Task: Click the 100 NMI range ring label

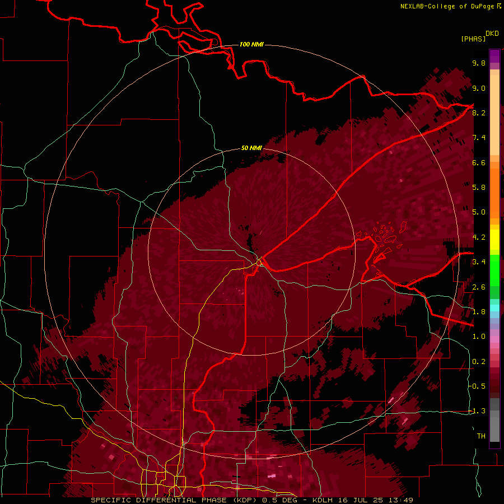Action: point(251,44)
